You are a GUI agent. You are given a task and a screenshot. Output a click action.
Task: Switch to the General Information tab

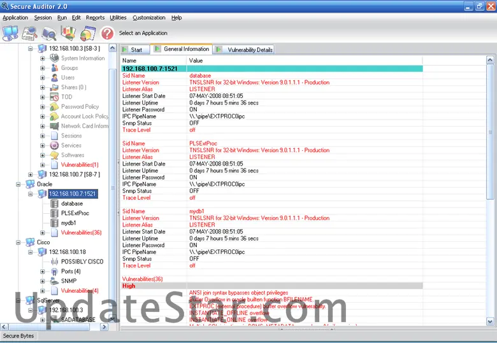pyautogui.click(x=182, y=49)
